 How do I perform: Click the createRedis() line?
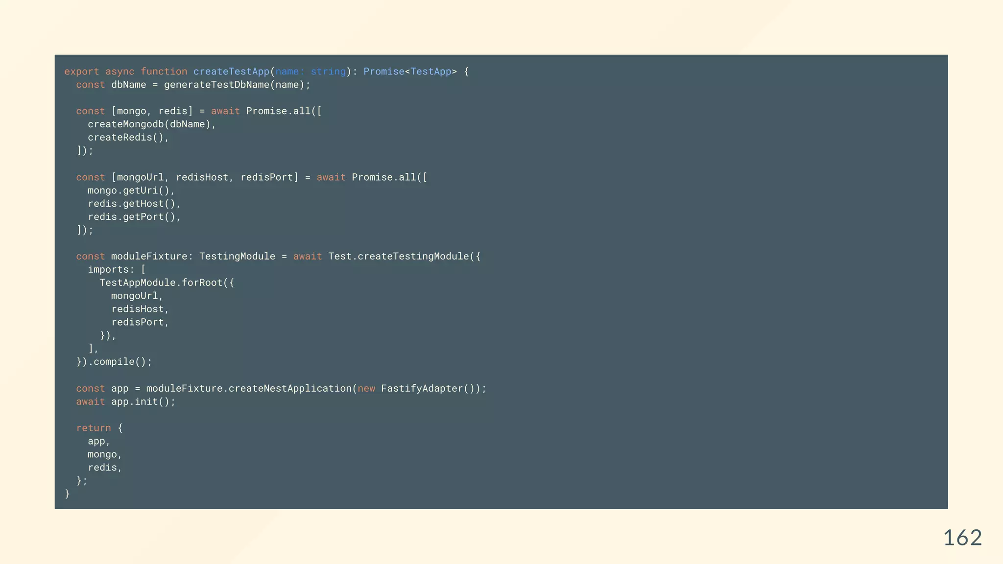coord(128,138)
